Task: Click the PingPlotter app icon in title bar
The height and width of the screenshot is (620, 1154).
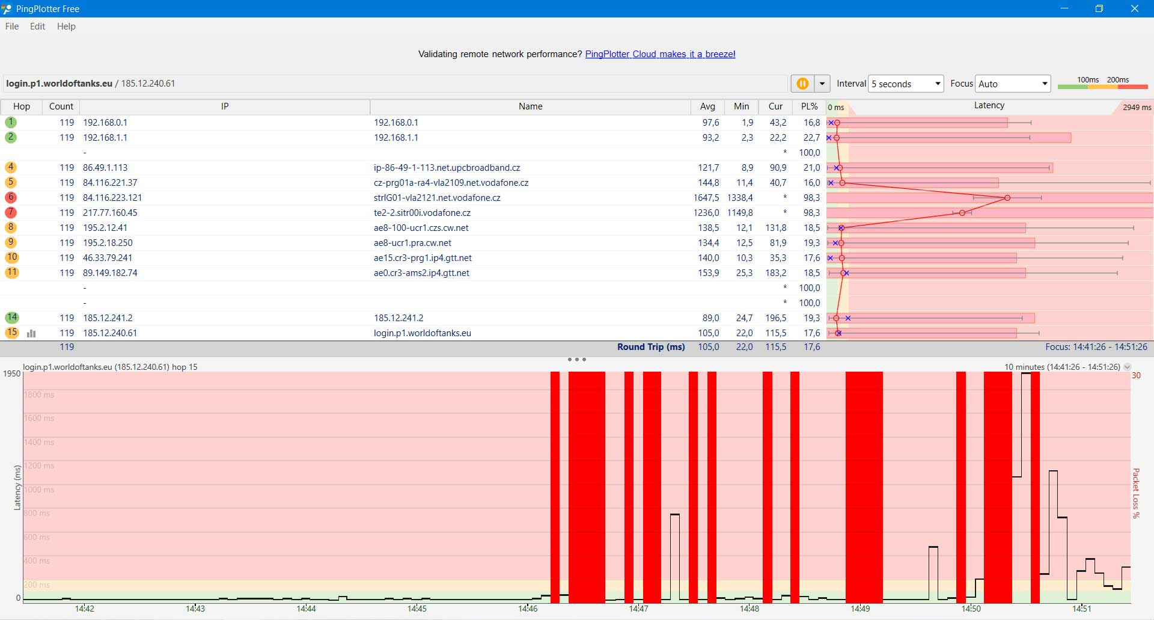Action: pos(7,8)
